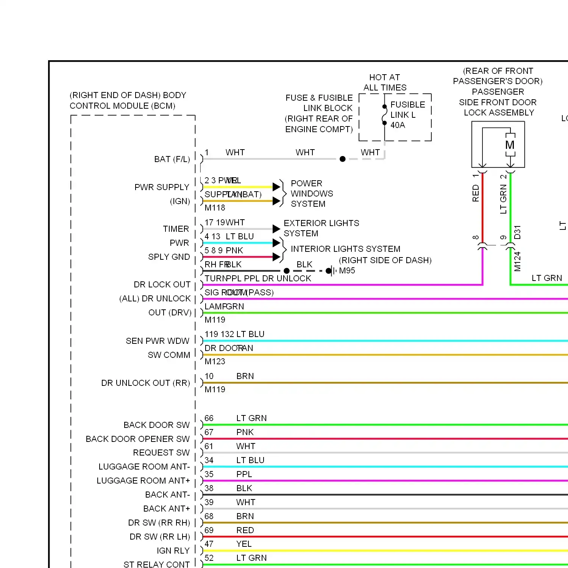Click the 'M123' connector label
Viewport: 568px width, 568px height.
215,361
